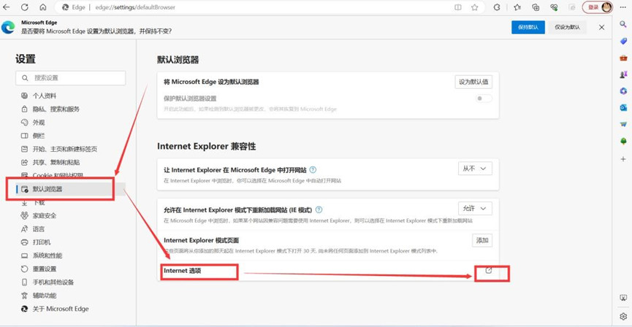Open the sidebar tools briefcase icon

point(623,58)
